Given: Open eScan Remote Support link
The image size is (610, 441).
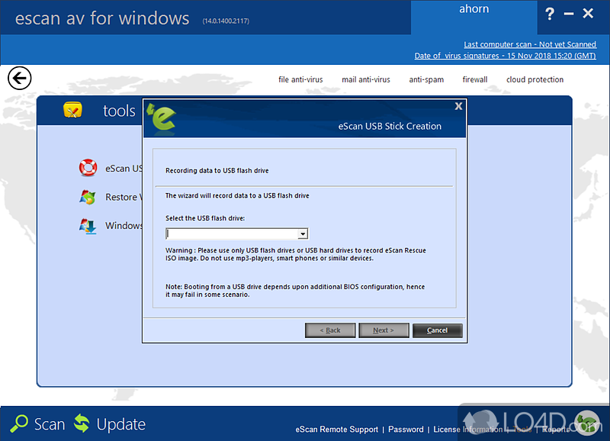Looking at the screenshot, I should [336, 430].
